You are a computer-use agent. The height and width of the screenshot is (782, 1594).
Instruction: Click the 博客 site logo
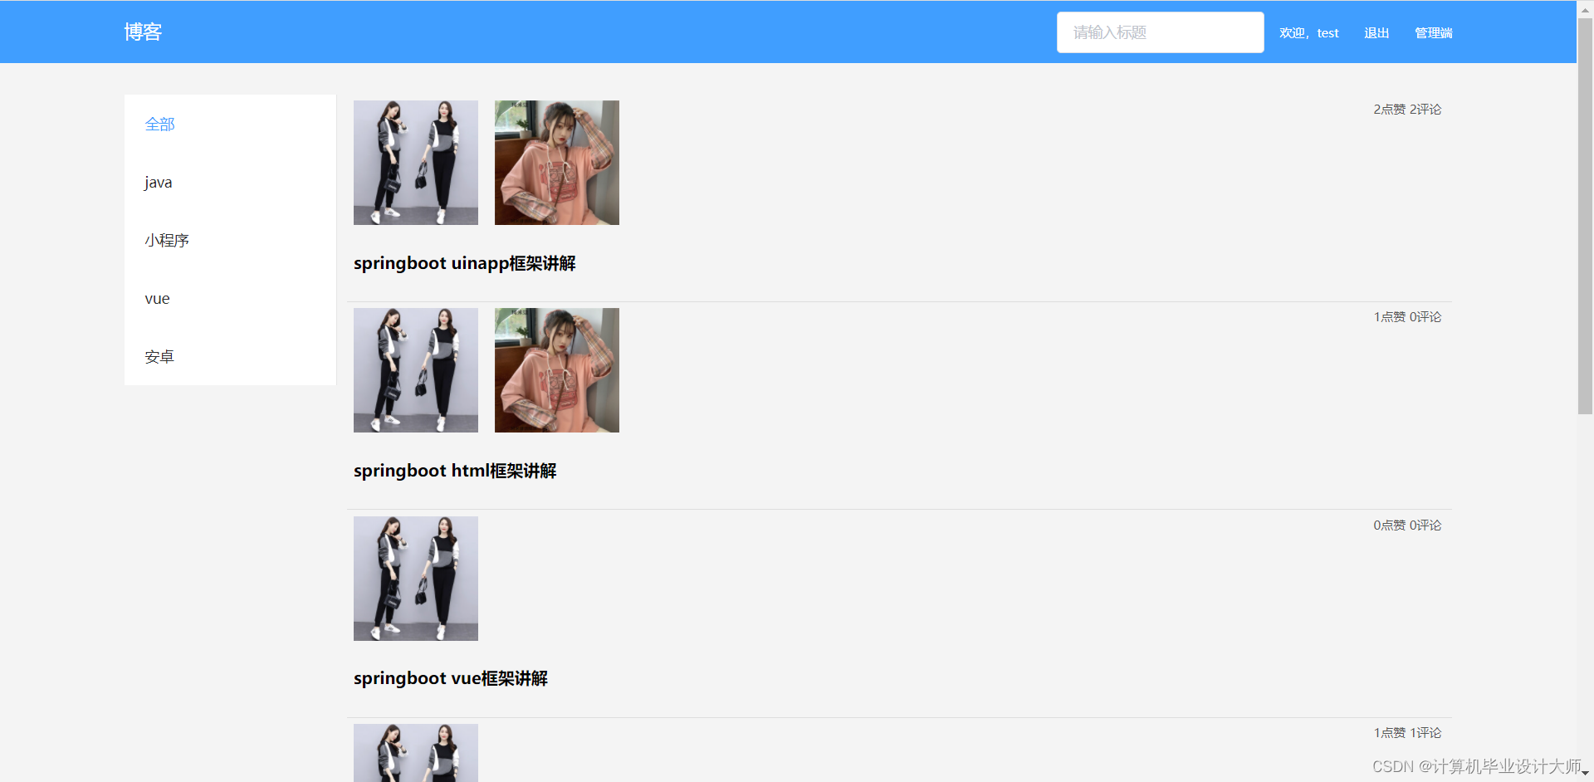143,32
